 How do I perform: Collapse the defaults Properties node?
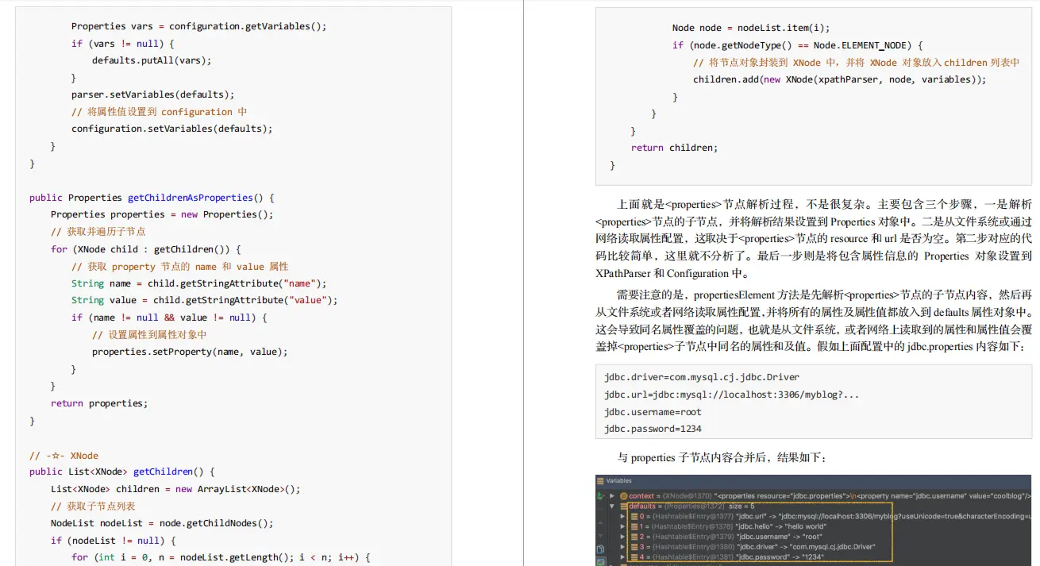click(612, 506)
